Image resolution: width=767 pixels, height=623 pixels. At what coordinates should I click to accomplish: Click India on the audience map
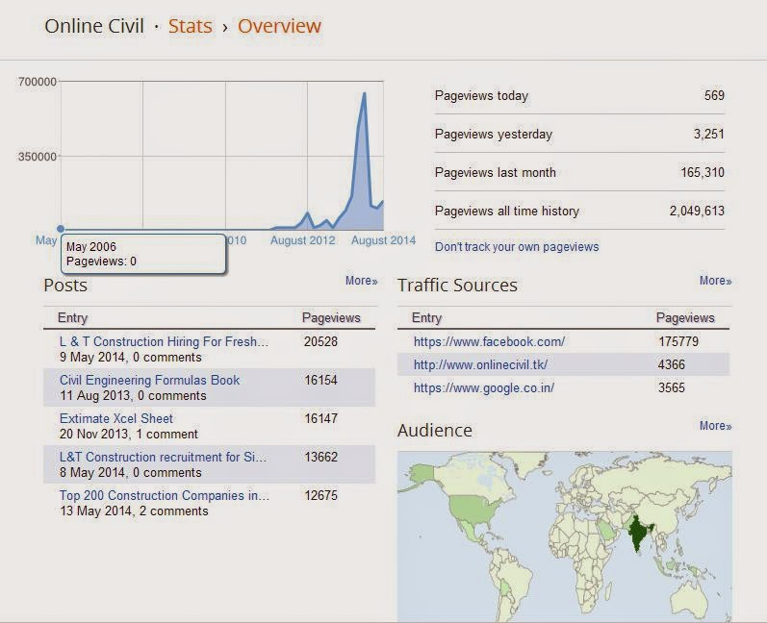click(x=638, y=533)
